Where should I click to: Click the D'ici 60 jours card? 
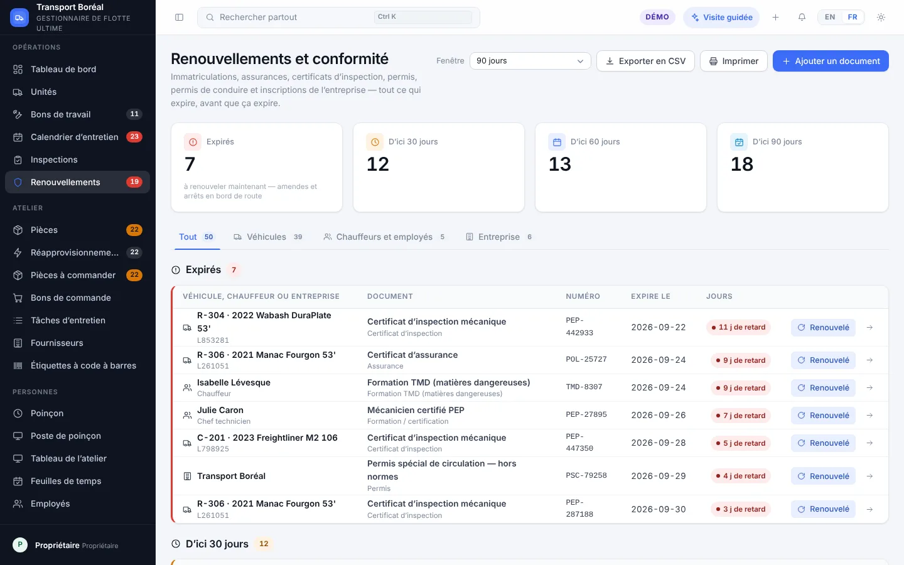point(621,168)
